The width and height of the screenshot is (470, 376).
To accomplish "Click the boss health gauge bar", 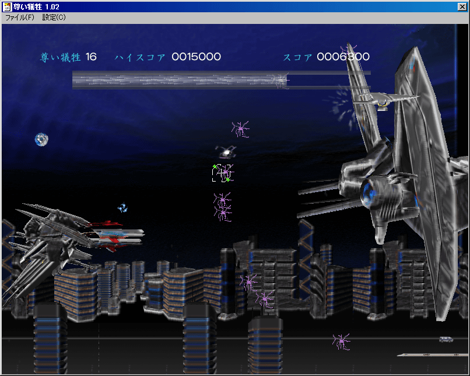I will pos(221,80).
